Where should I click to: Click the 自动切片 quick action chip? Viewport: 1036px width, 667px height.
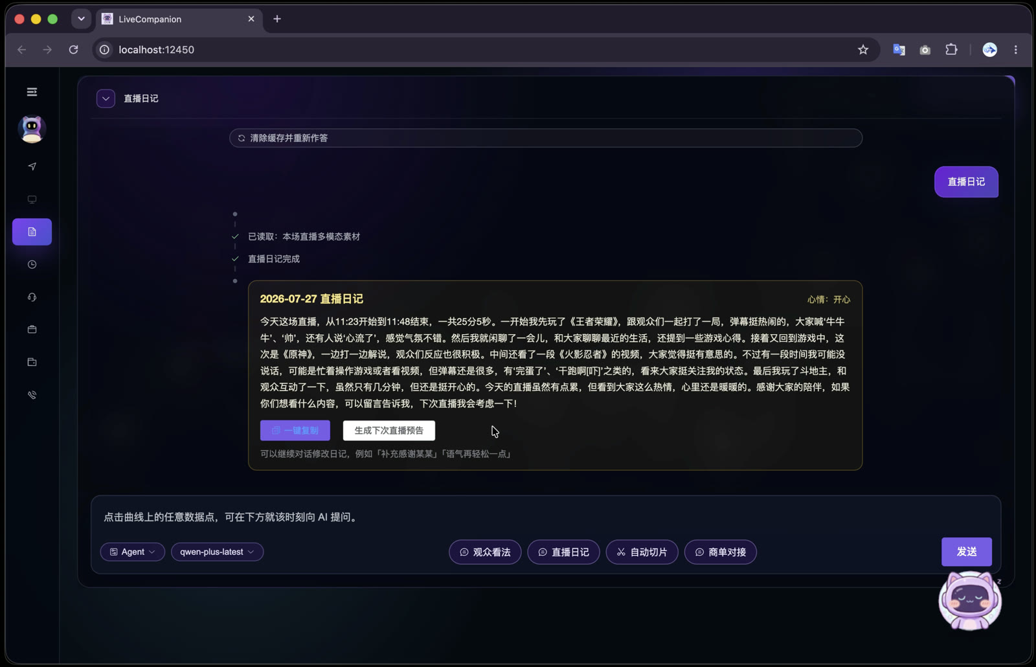[642, 552]
